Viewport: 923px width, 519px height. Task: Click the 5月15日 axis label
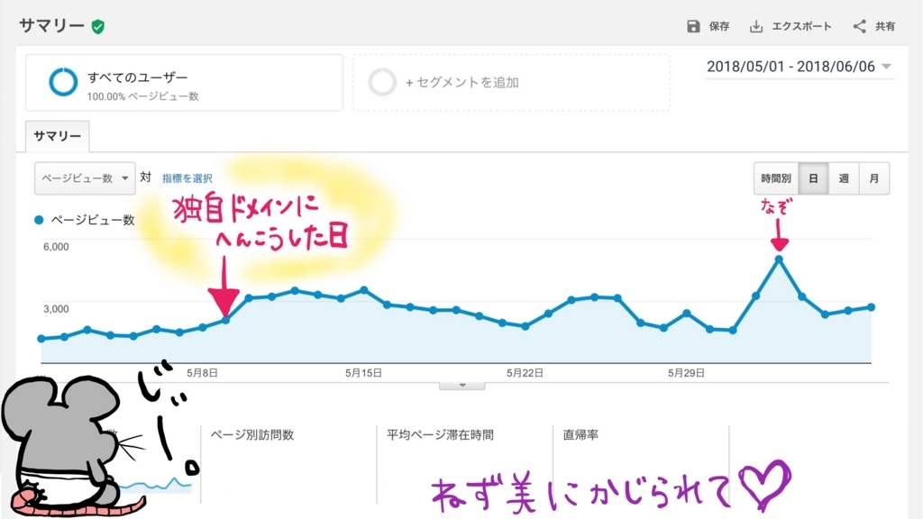363,373
